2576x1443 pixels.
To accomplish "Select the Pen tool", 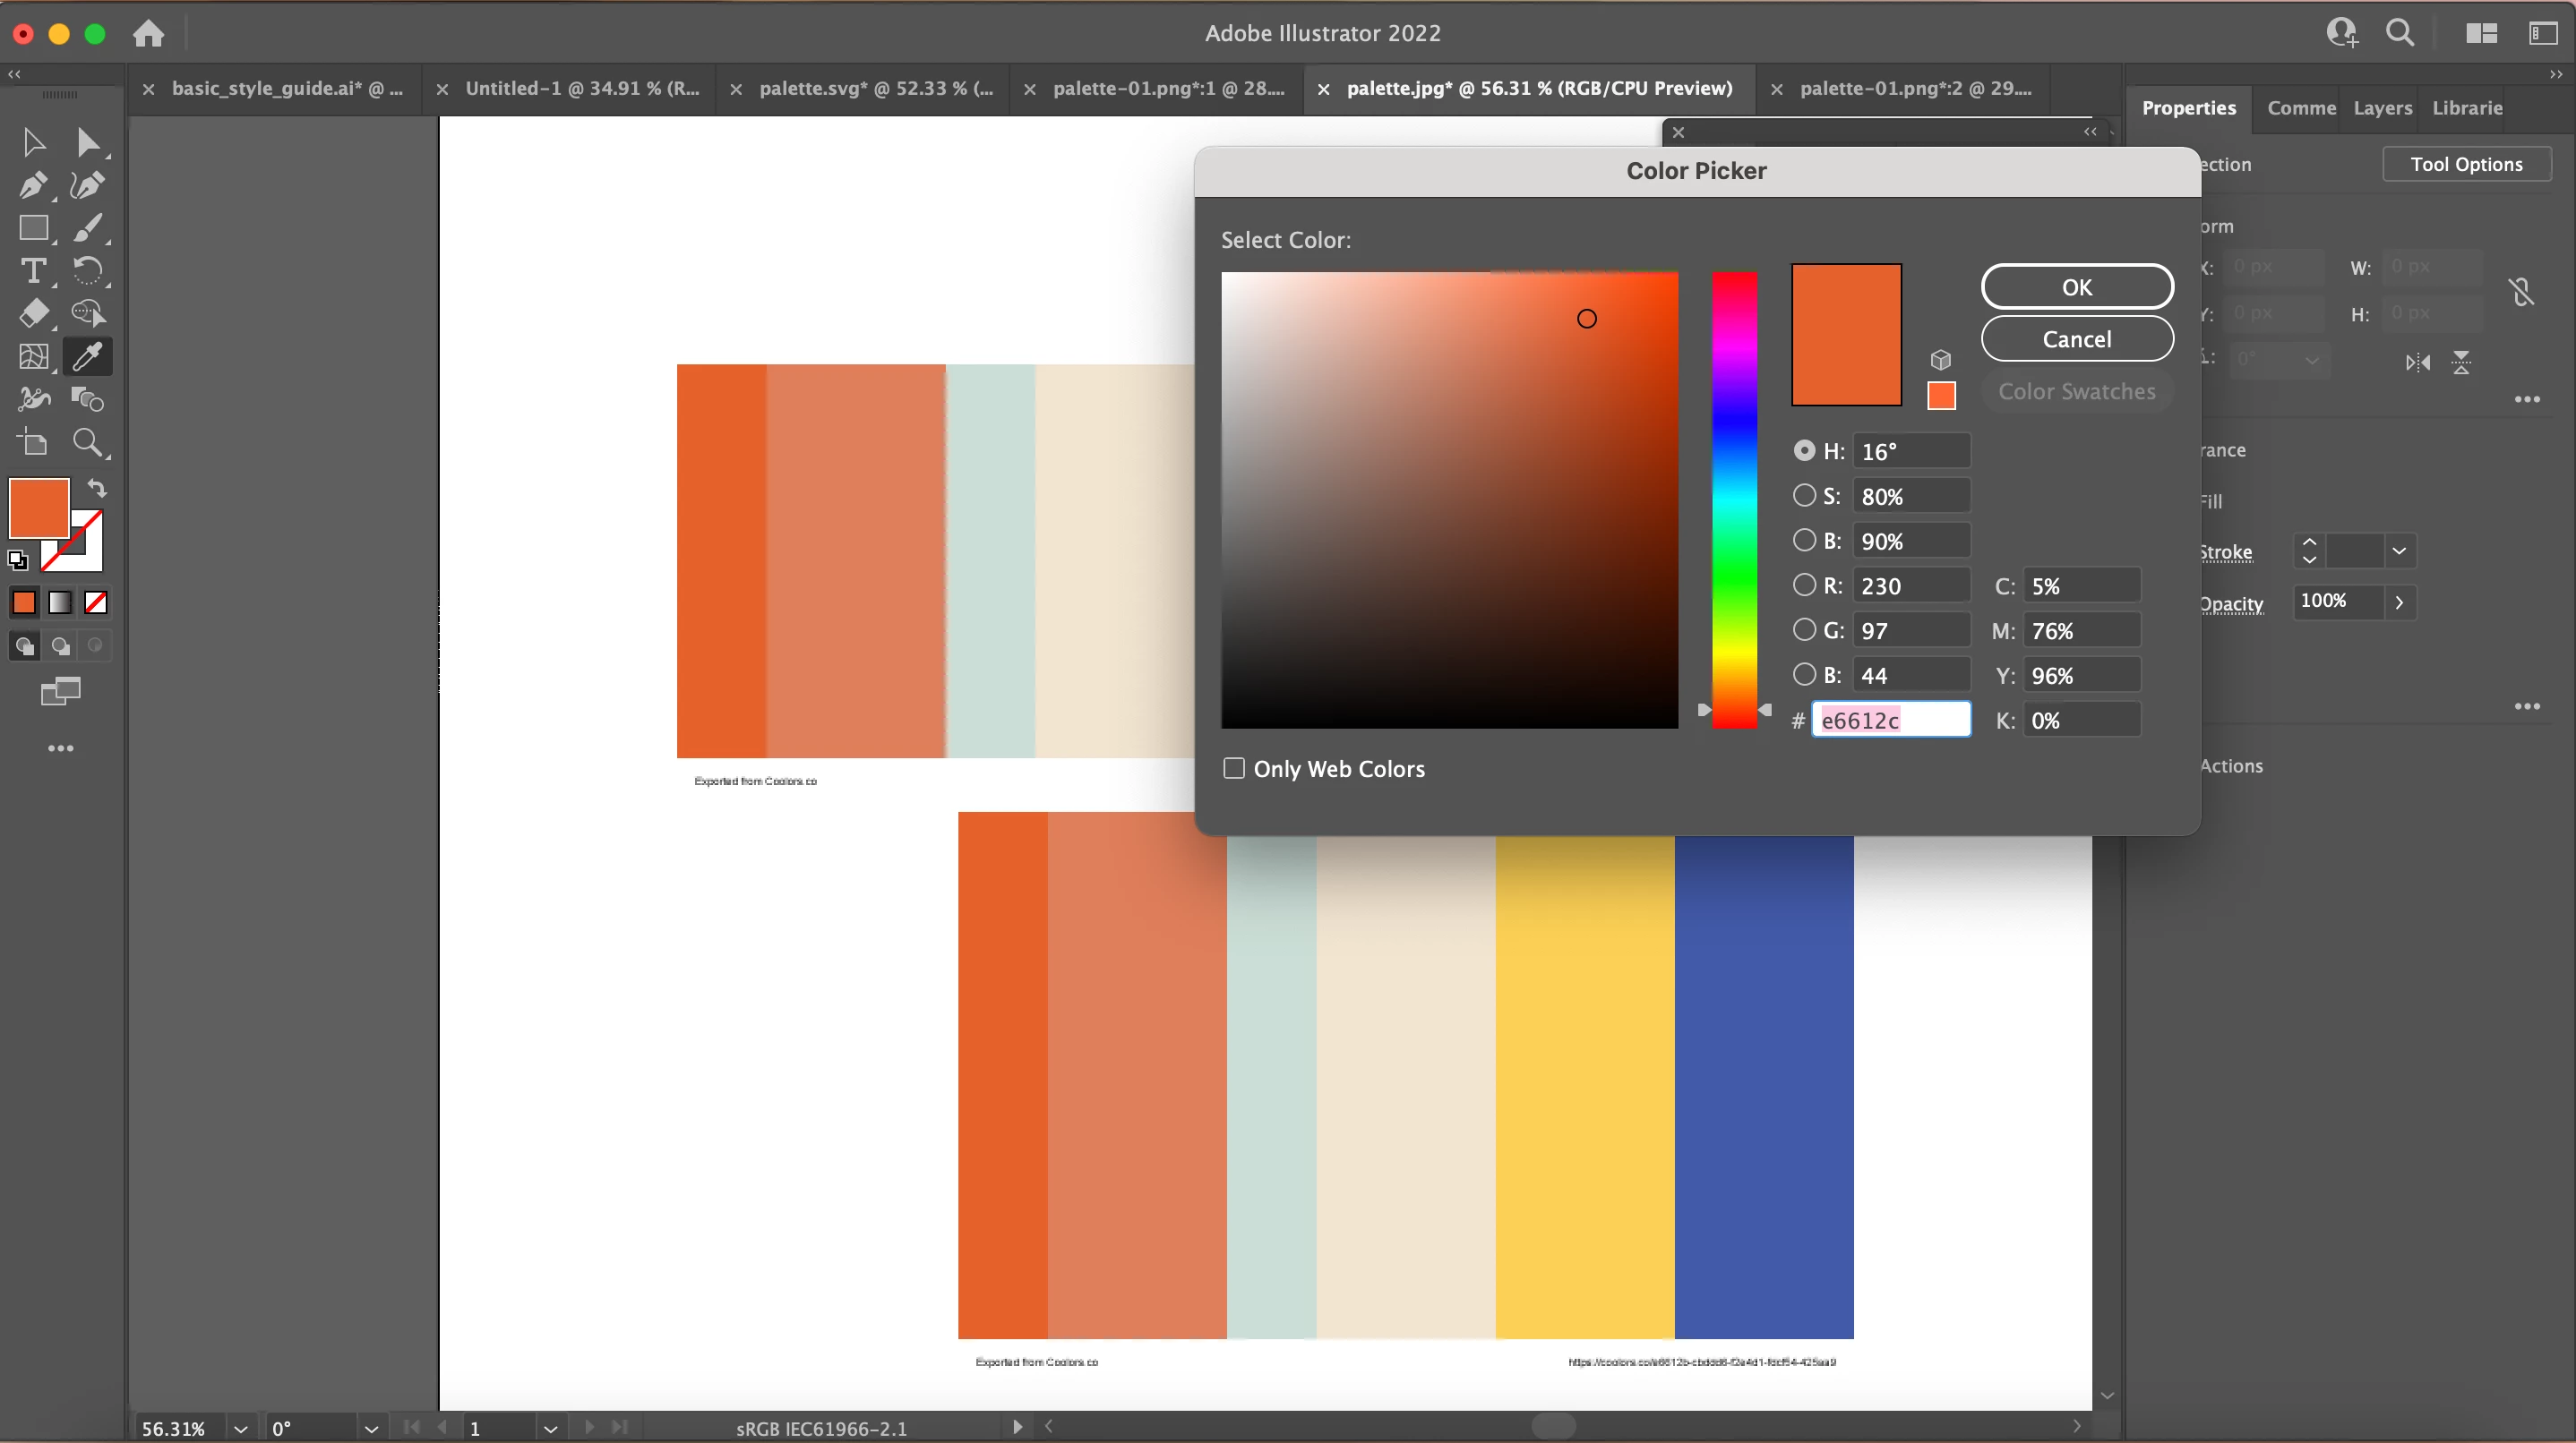I will tap(32, 186).
